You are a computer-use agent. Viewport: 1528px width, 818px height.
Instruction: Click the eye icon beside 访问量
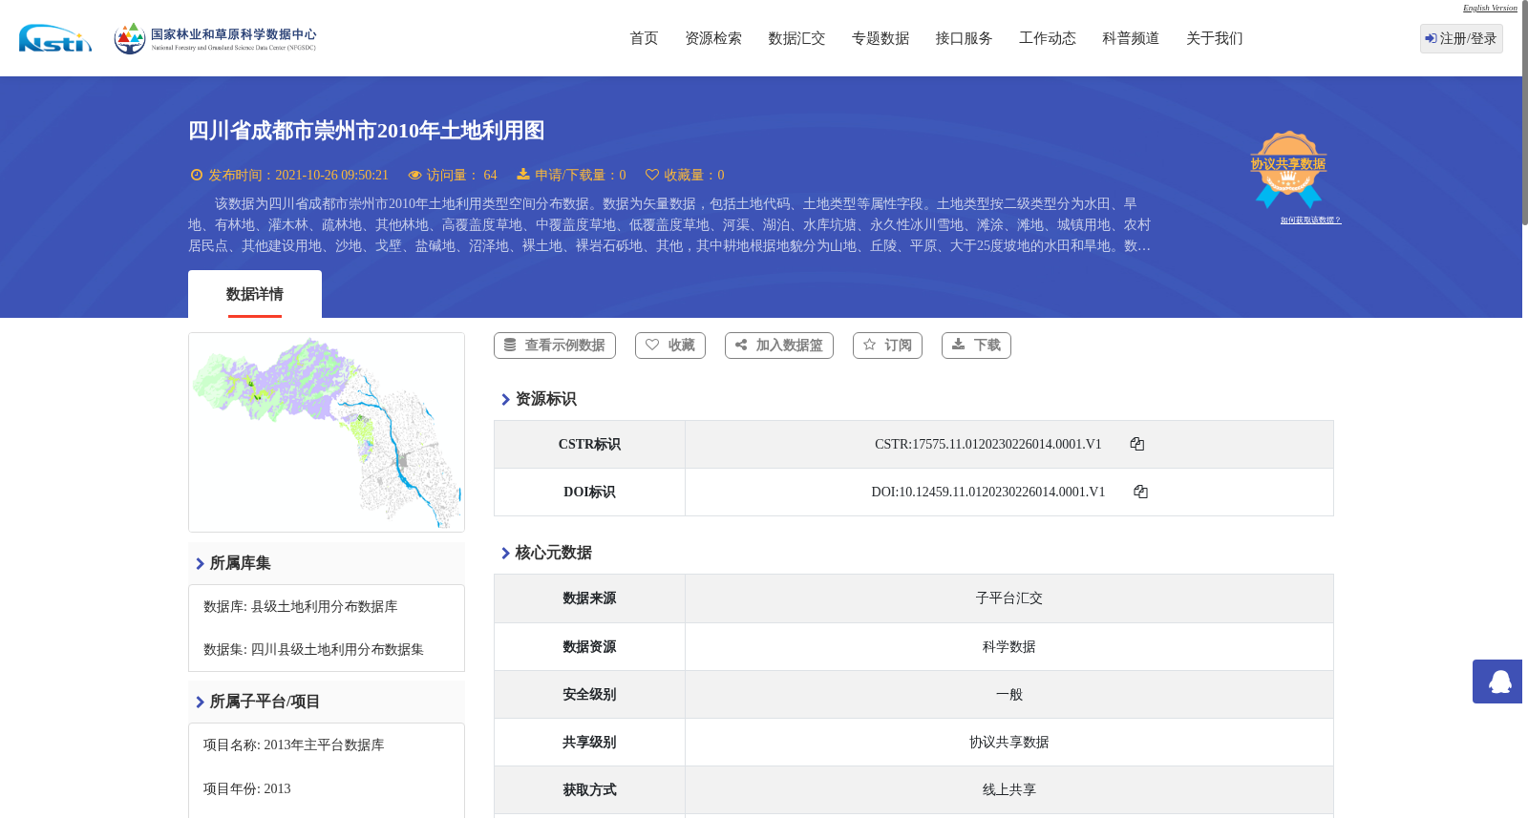pos(414,175)
